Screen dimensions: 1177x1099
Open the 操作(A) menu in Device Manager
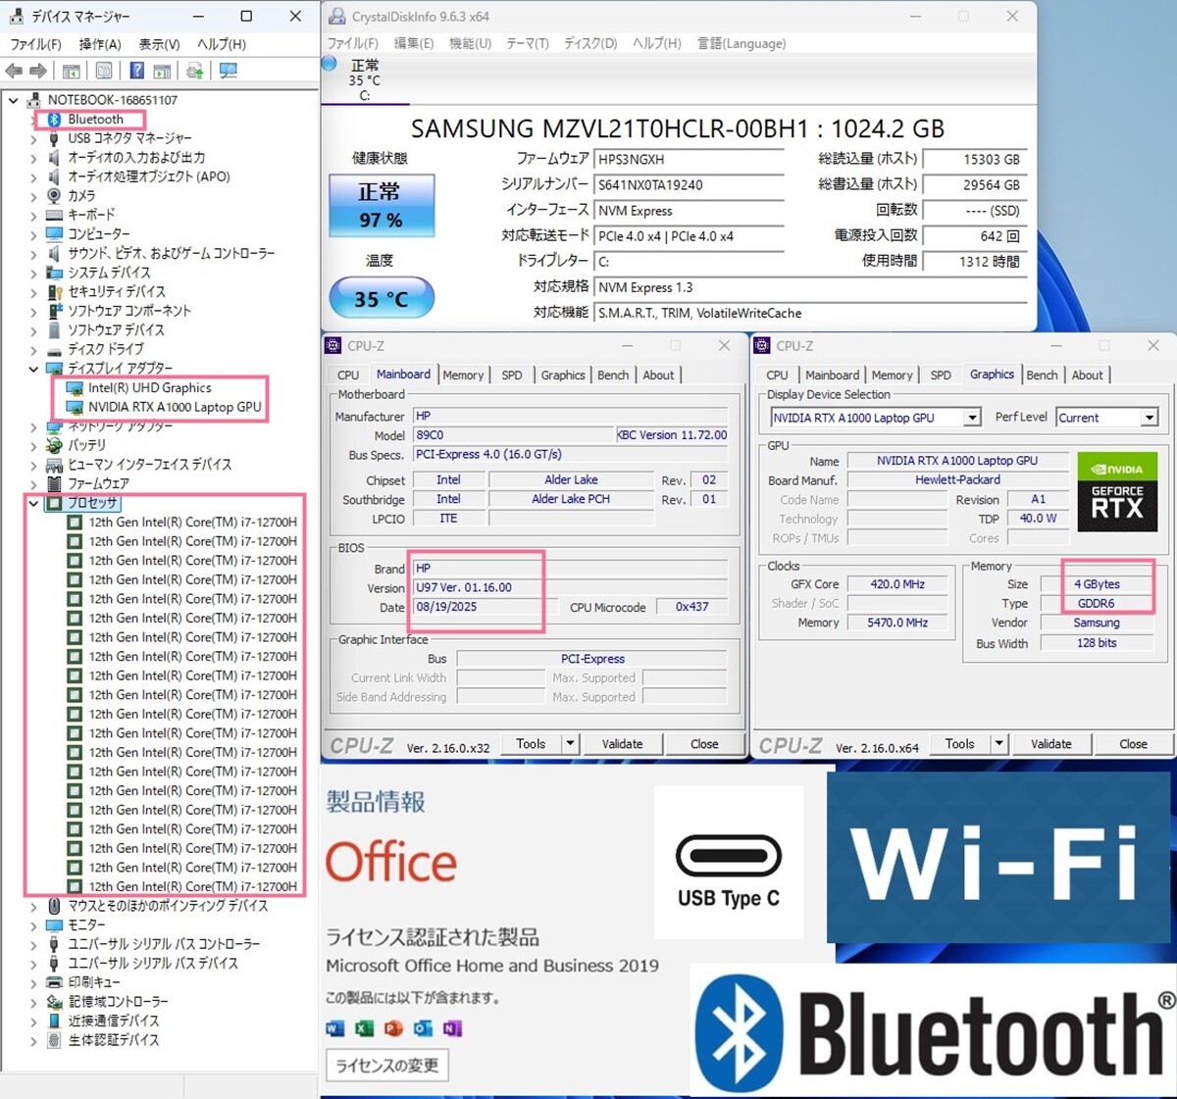click(99, 44)
